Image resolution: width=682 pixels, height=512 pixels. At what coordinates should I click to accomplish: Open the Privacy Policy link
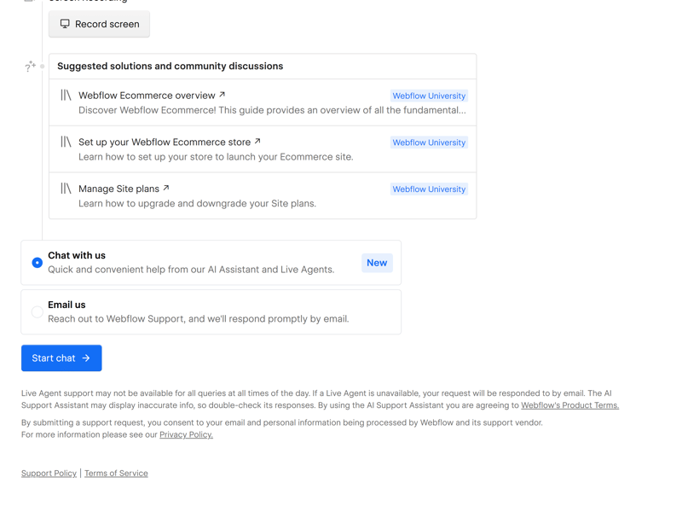pos(186,434)
